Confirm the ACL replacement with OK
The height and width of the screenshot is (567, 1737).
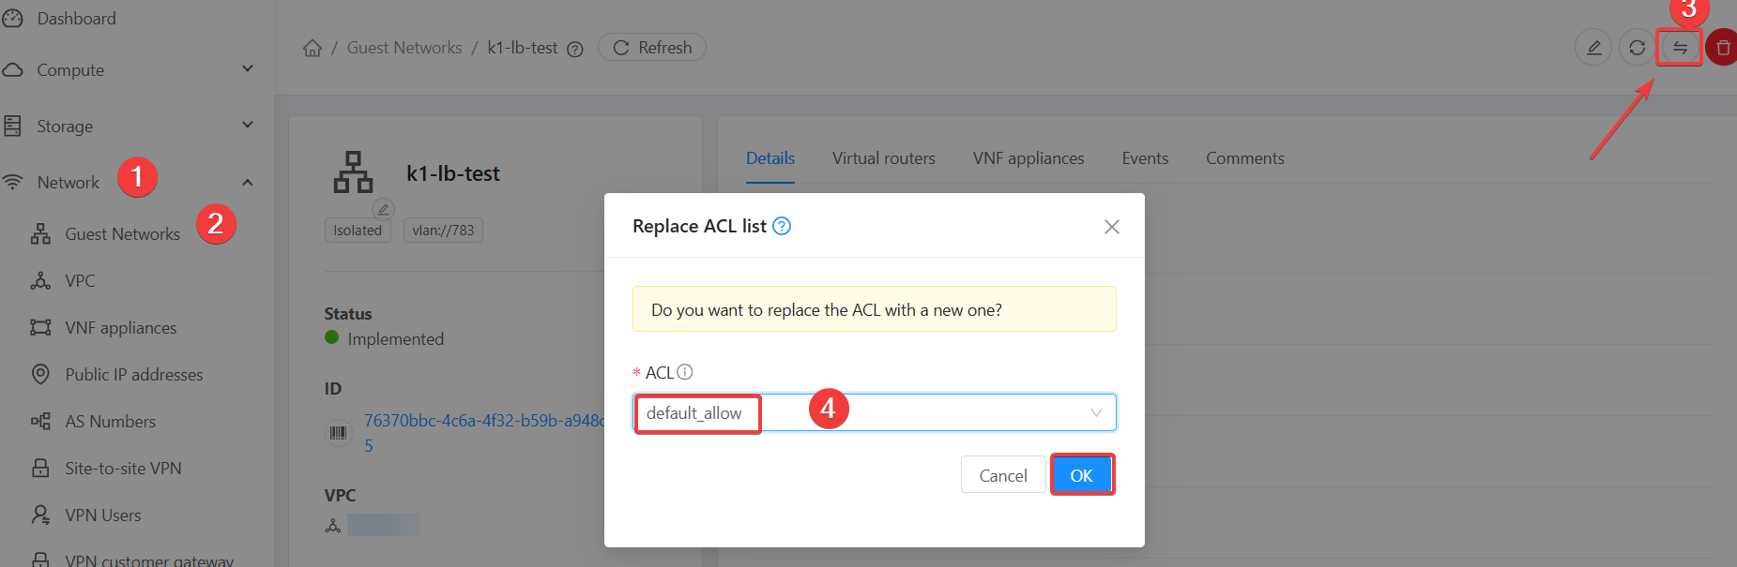coord(1082,475)
